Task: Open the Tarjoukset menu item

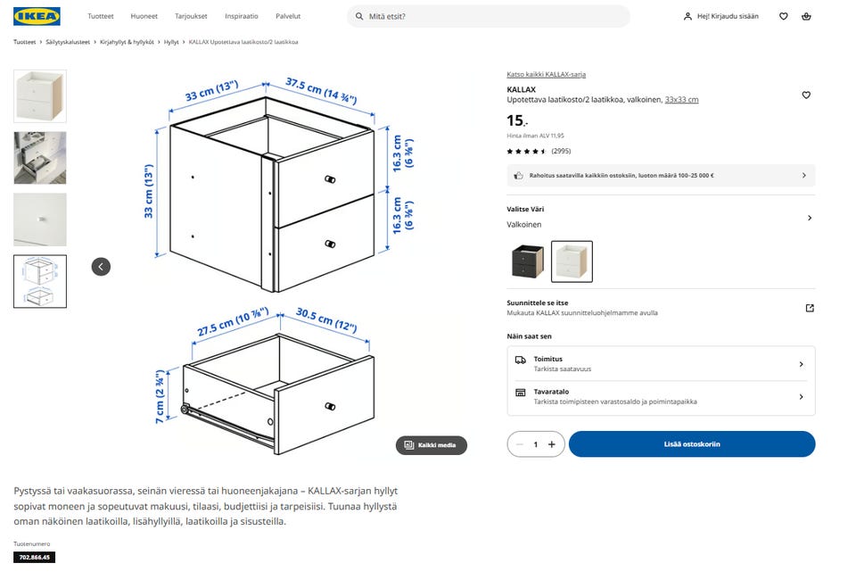Action: (191, 16)
